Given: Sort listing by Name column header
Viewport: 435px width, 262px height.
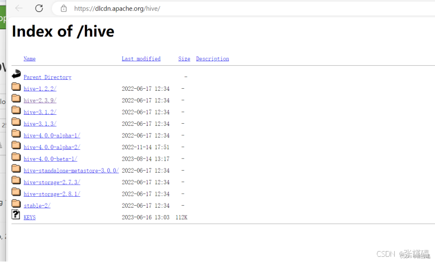Looking at the screenshot, I should 29,58.
